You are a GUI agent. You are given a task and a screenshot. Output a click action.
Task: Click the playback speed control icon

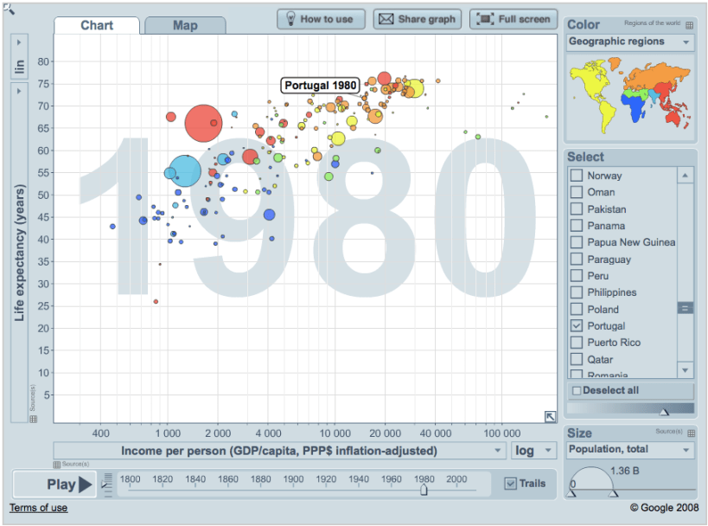107,484
